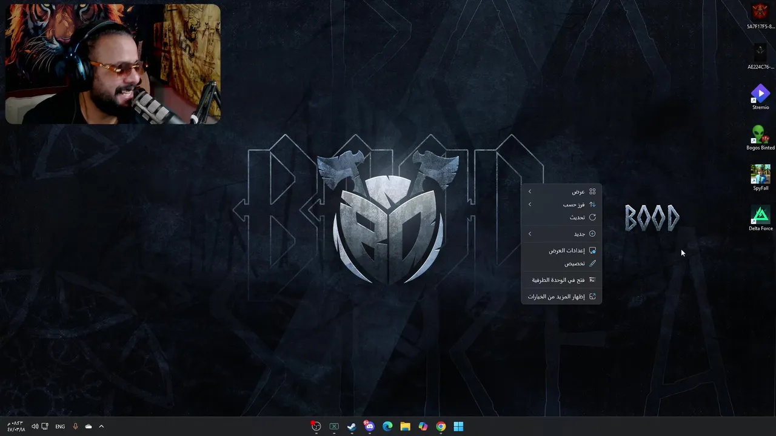
Task: Select تحديث (Refresh) in the context menu
Action: pos(561,217)
